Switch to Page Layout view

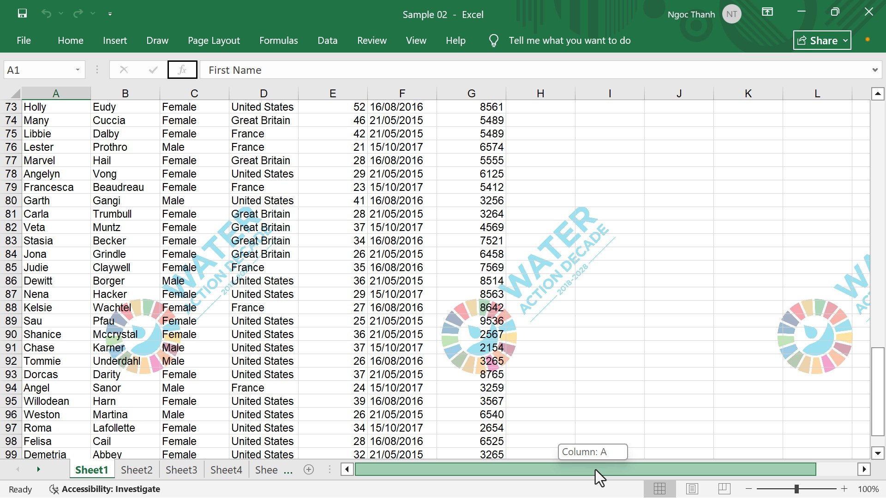pos(692,489)
